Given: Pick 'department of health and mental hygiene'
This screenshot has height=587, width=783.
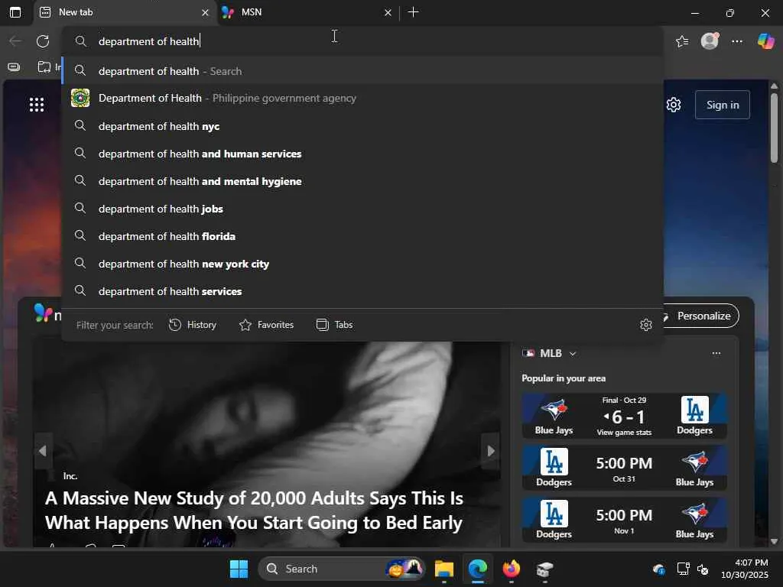Looking at the screenshot, I should coord(362,181).
